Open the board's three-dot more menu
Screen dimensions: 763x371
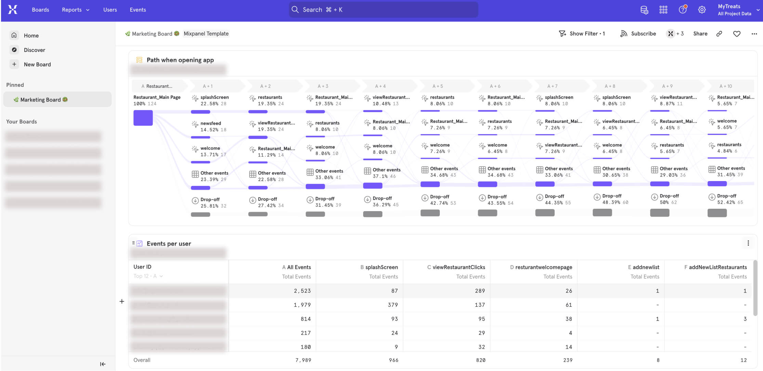(754, 34)
